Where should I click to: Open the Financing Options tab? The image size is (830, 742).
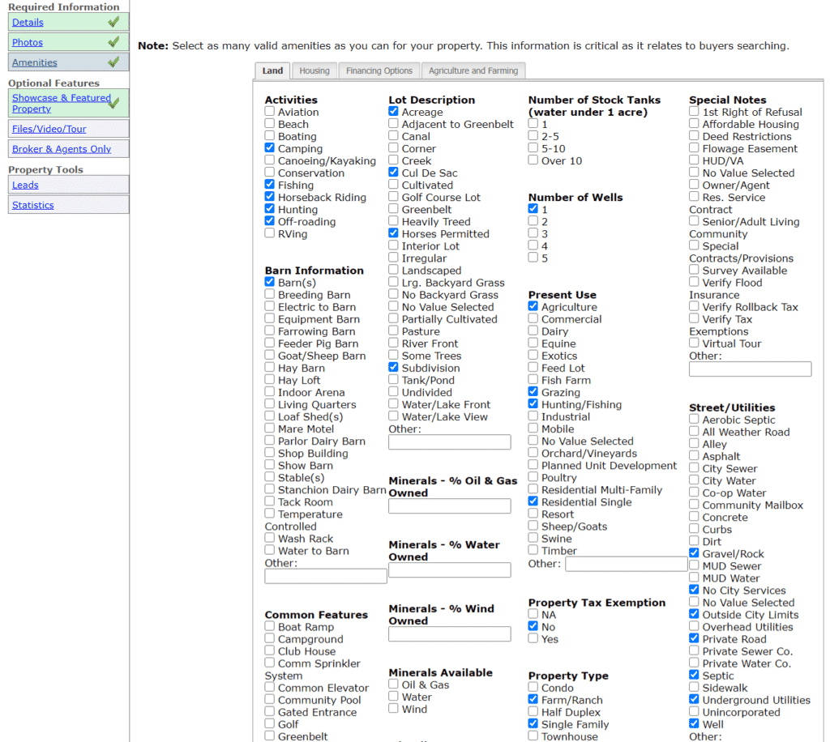[379, 71]
